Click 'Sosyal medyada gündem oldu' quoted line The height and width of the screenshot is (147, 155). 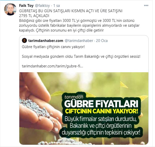pos(81,56)
